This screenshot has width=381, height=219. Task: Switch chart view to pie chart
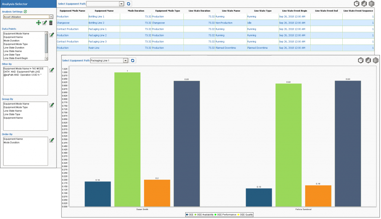point(361,61)
